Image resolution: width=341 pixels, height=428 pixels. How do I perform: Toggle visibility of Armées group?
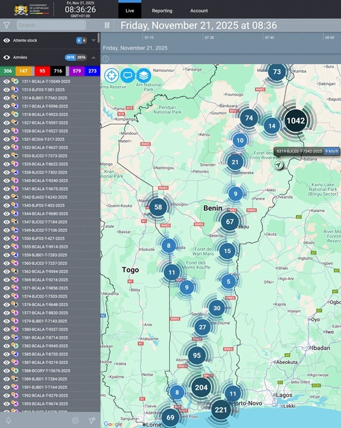coord(7,57)
